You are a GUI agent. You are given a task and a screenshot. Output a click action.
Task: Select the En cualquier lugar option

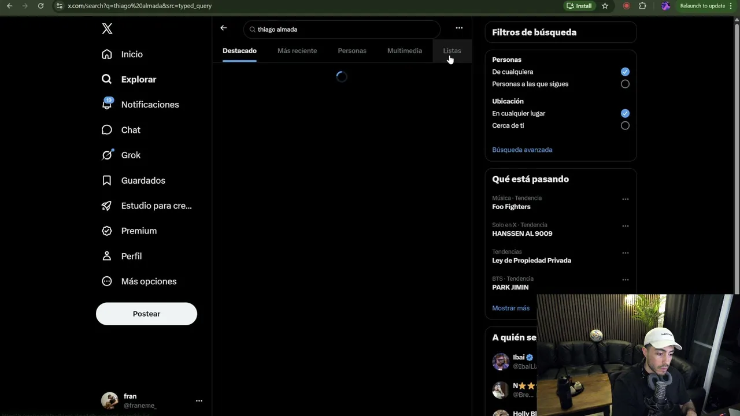[x=625, y=113]
